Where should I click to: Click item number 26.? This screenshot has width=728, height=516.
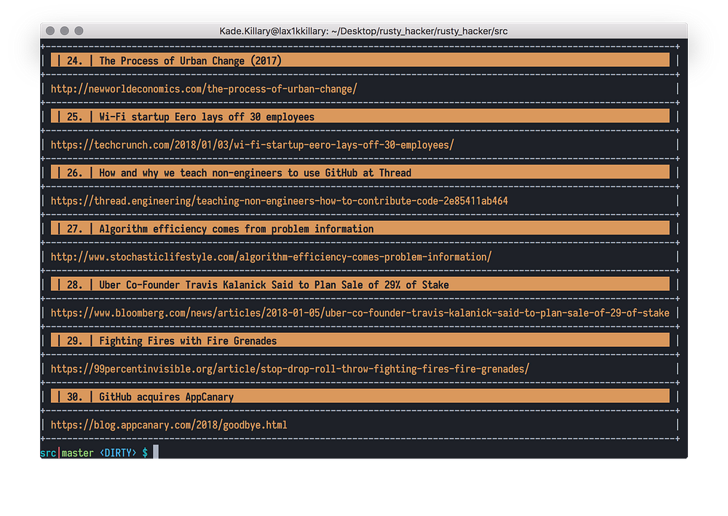[x=74, y=173]
